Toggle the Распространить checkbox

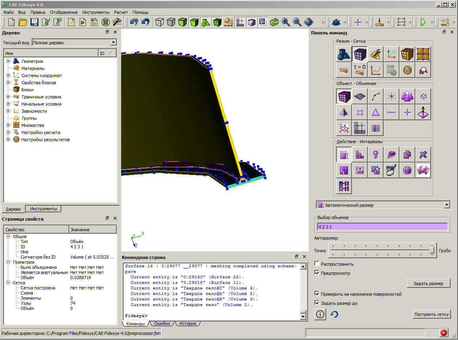pos(317,264)
